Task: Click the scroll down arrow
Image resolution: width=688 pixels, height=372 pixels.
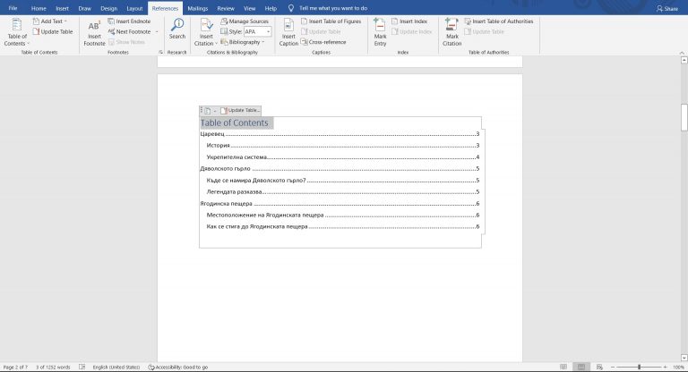Action: pyautogui.click(x=684, y=358)
